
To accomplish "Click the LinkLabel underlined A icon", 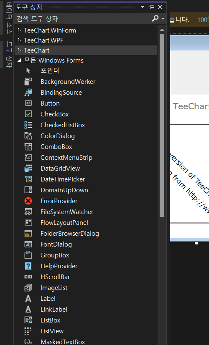I will [28, 310].
